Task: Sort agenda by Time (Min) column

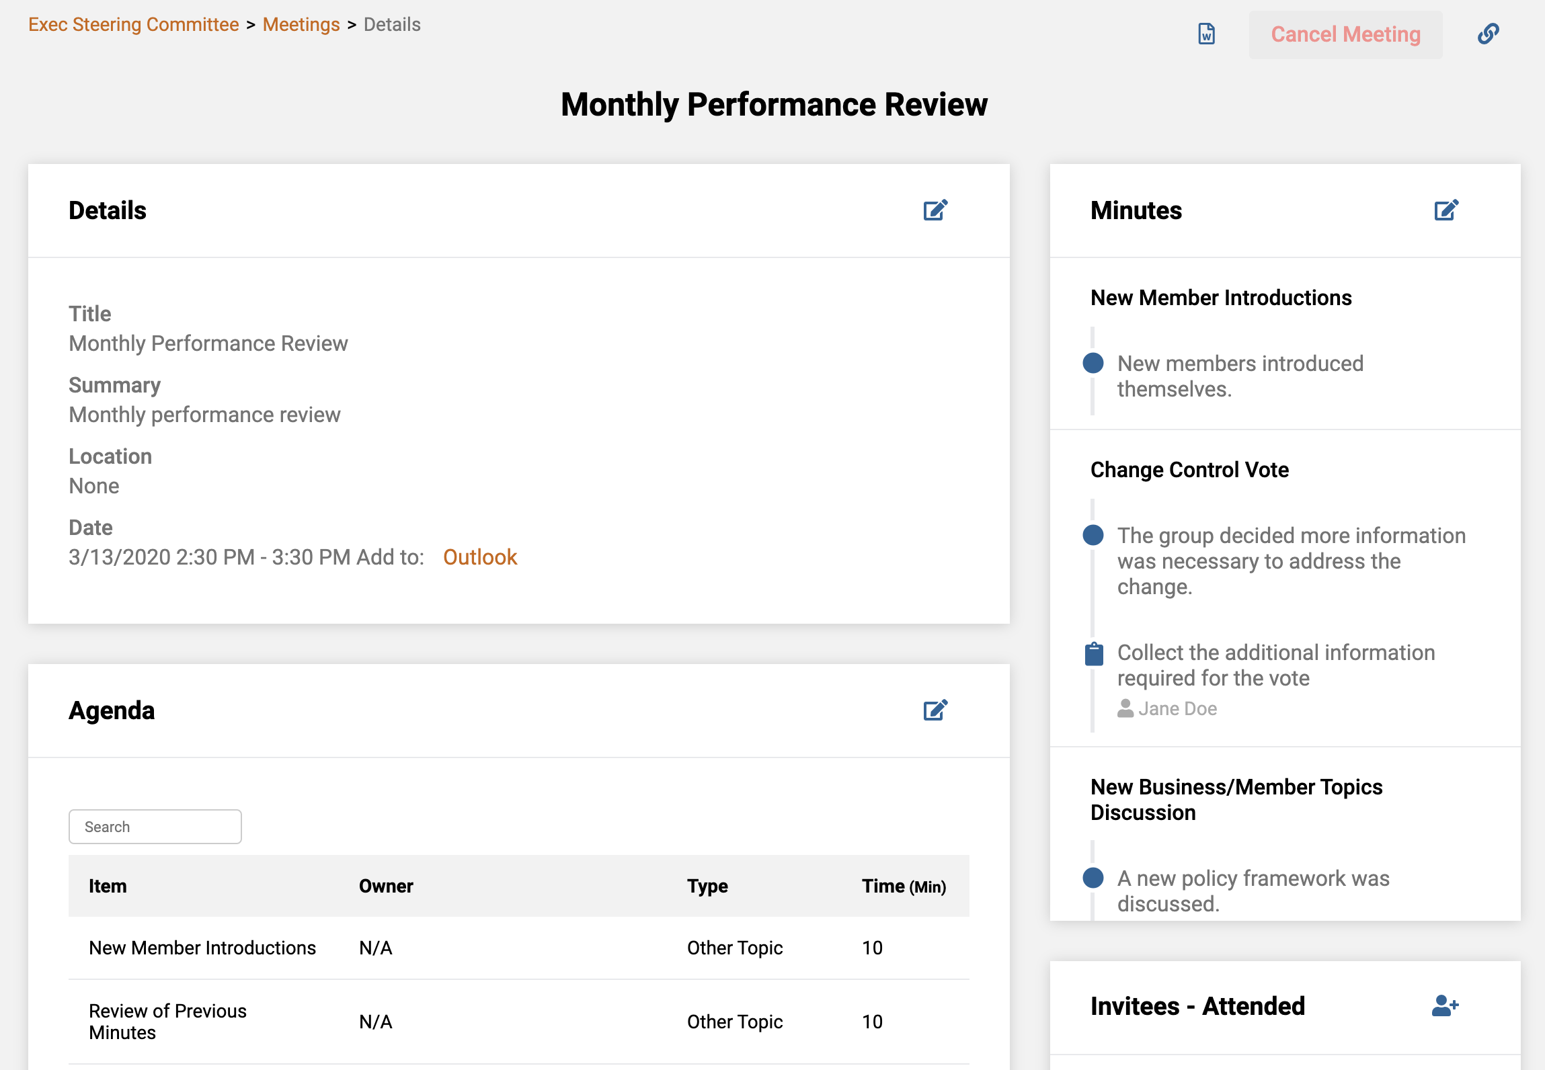Action: click(904, 886)
